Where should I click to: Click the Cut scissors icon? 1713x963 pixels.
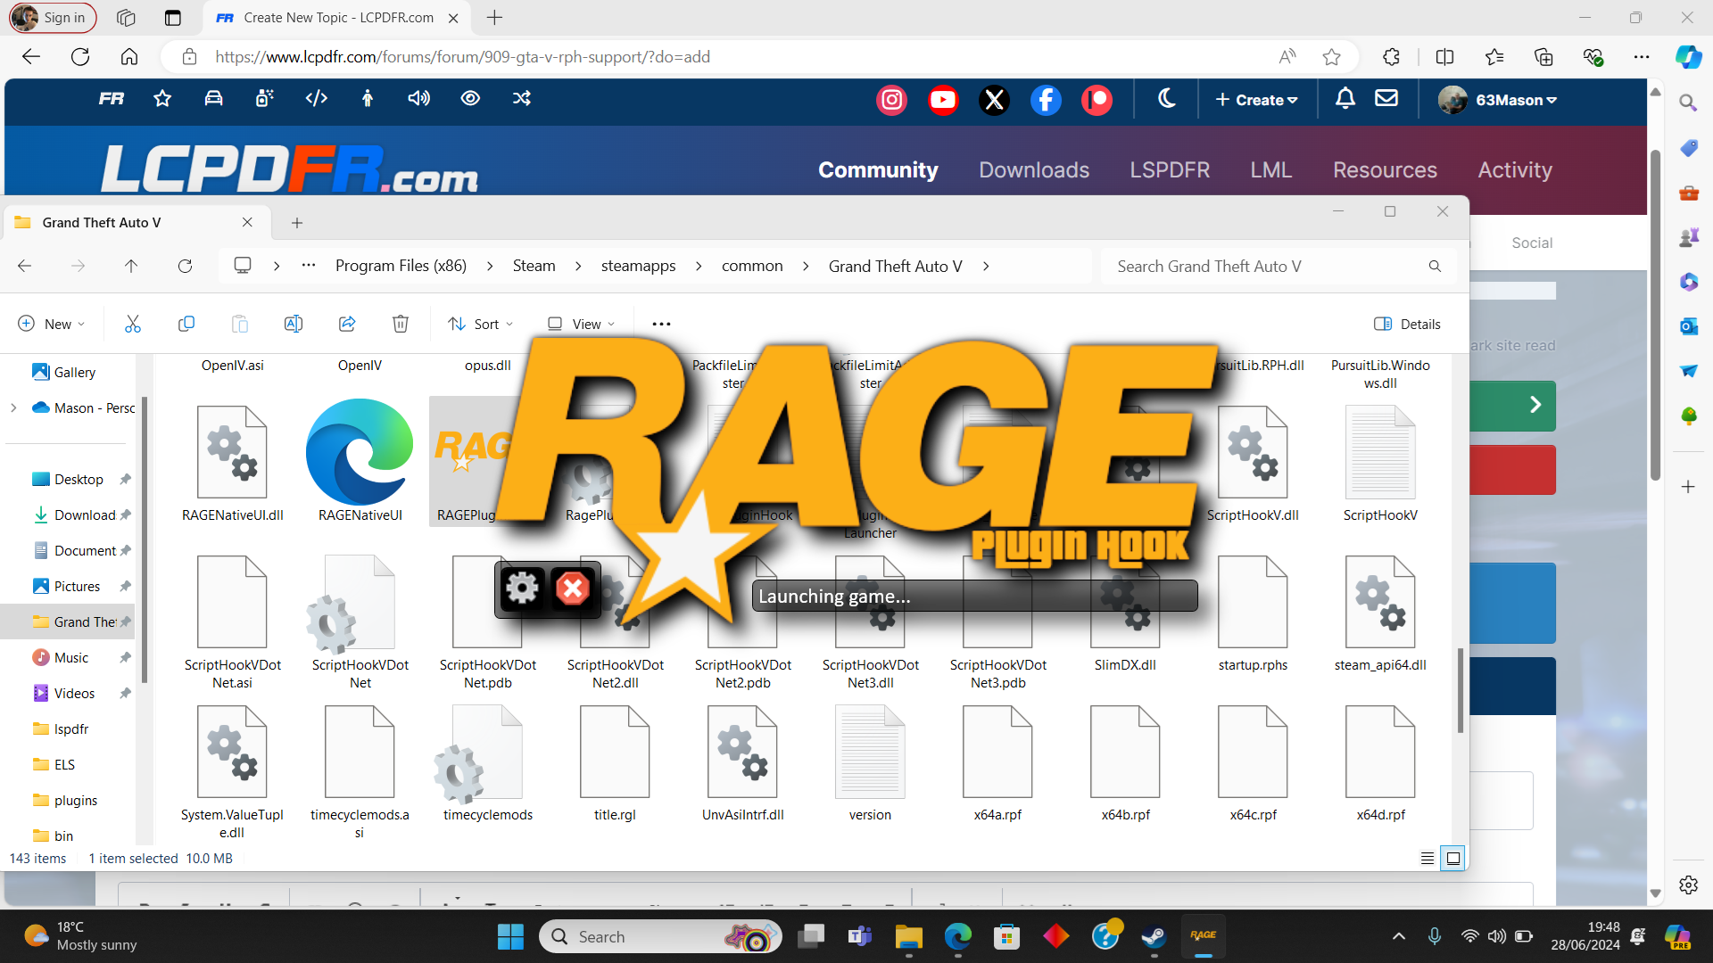(133, 324)
